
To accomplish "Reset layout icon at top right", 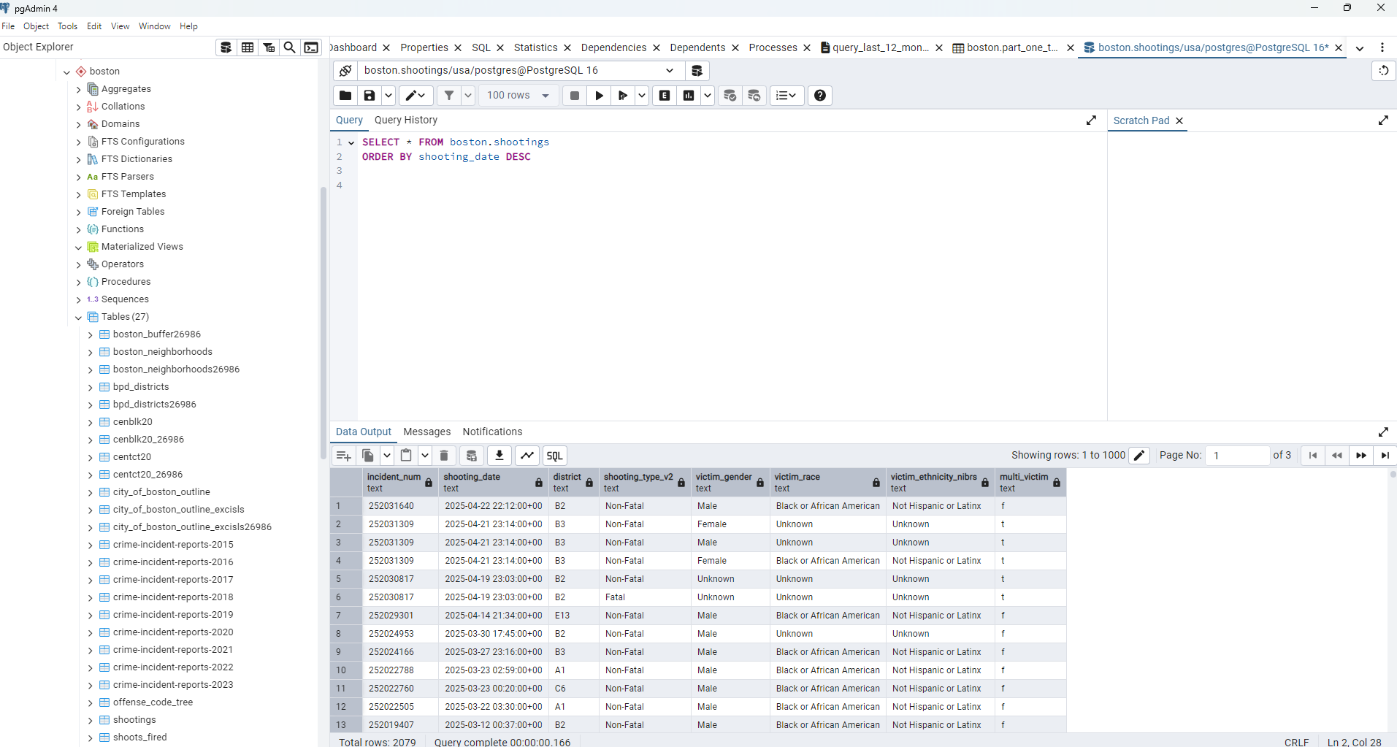I will pyautogui.click(x=1383, y=71).
